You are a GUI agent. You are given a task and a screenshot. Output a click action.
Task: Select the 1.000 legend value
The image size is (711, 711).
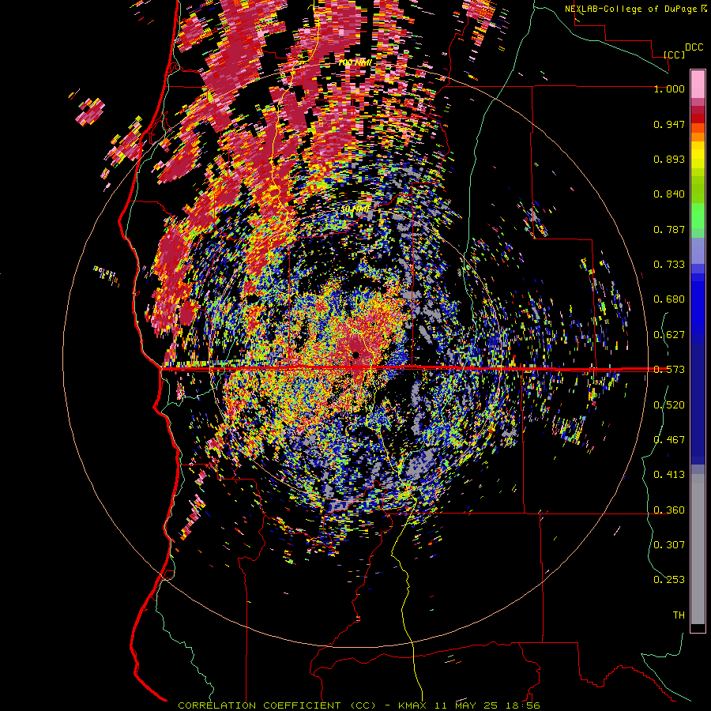point(669,88)
